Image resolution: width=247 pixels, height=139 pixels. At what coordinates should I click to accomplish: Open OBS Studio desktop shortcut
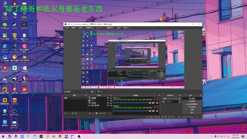pyautogui.click(x=15, y=112)
